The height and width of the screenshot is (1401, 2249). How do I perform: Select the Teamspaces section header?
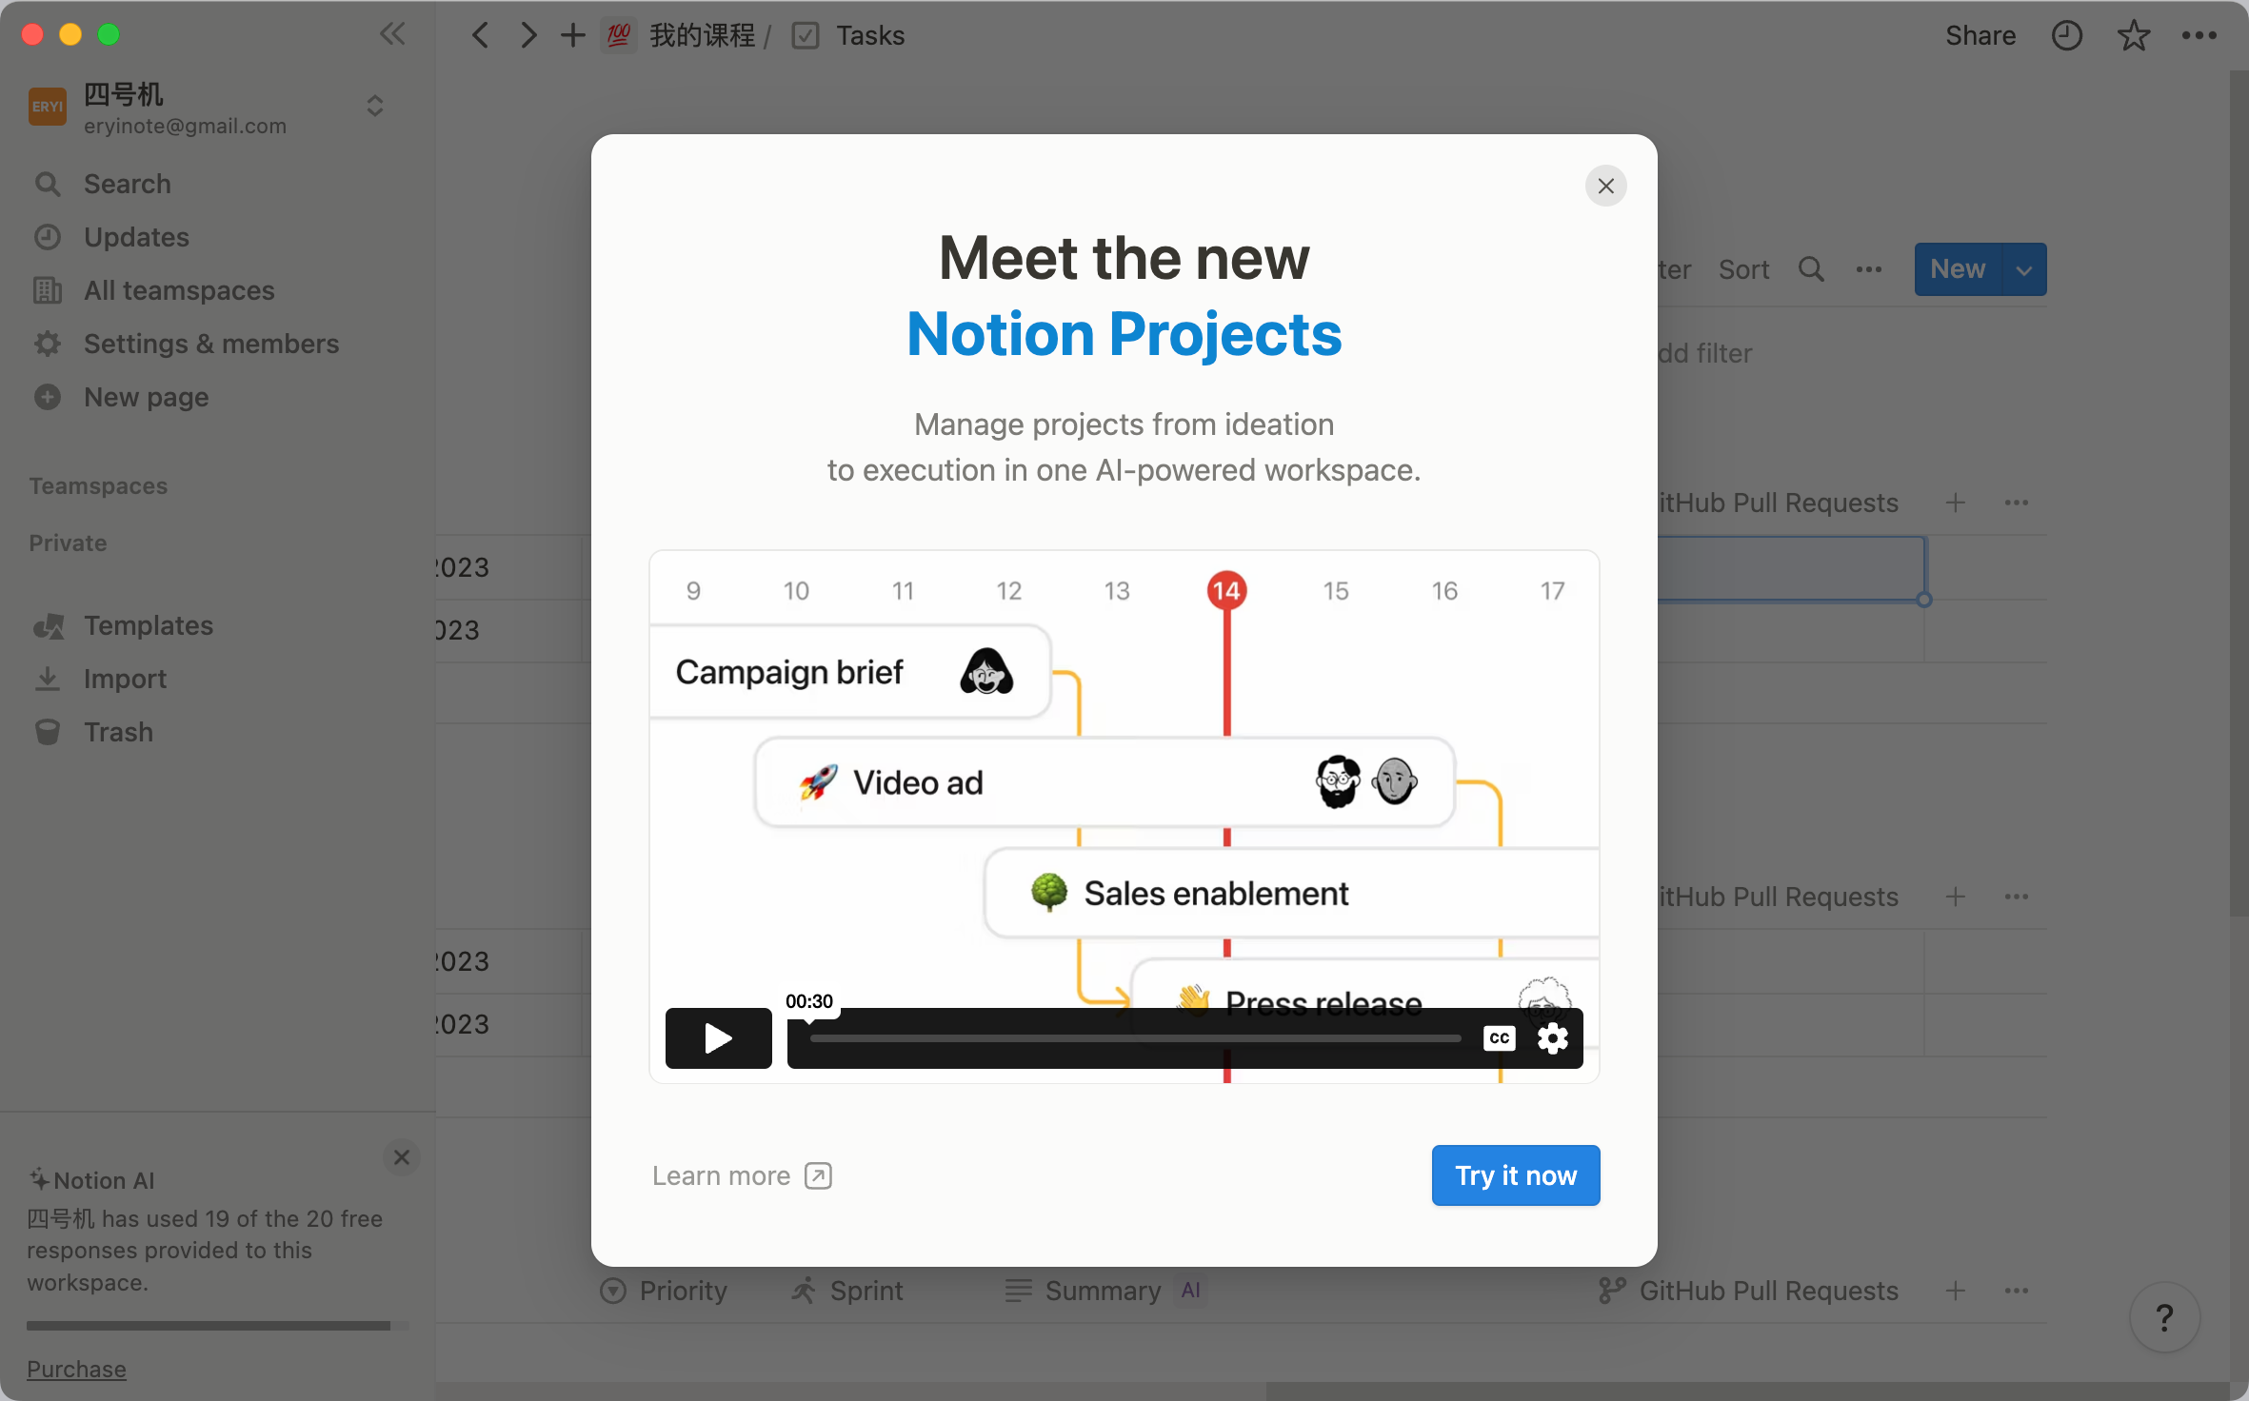click(98, 485)
